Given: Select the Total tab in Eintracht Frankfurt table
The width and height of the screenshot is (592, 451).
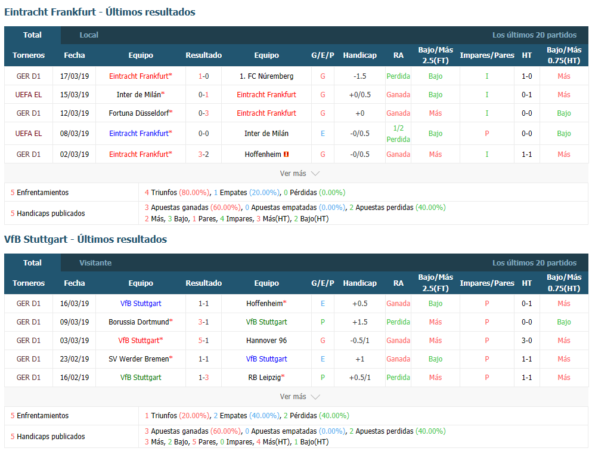Looking at the screenshot, I should point(32,35).
